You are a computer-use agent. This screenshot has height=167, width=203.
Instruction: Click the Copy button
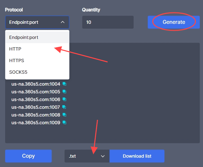pos(28,156)
